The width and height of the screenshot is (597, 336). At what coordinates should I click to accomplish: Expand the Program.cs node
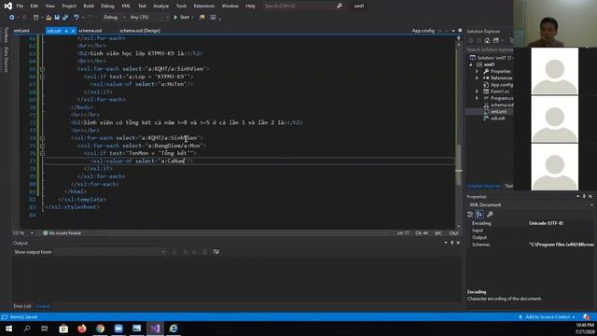[x=477, y=98]
